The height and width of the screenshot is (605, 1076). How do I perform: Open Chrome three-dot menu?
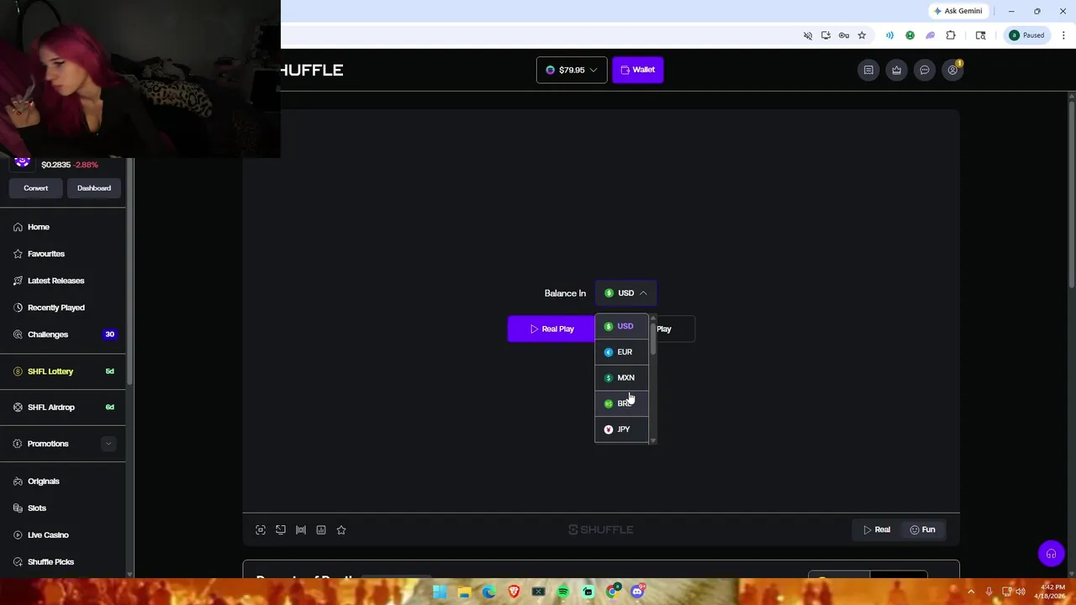[1063, 35]
